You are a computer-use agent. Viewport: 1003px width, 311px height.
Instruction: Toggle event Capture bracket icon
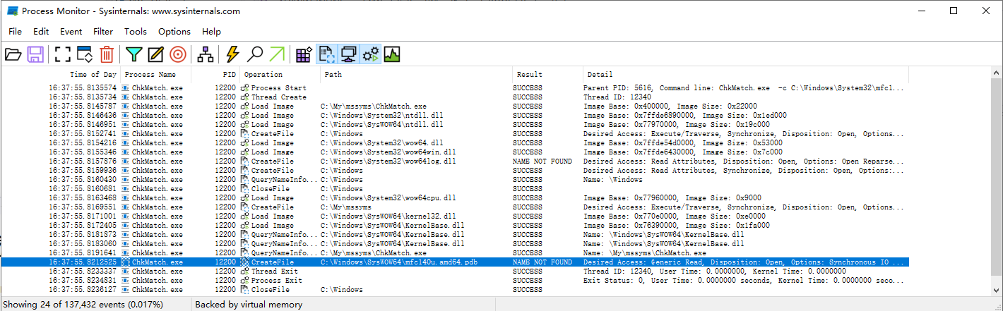(x=63, y=54)
